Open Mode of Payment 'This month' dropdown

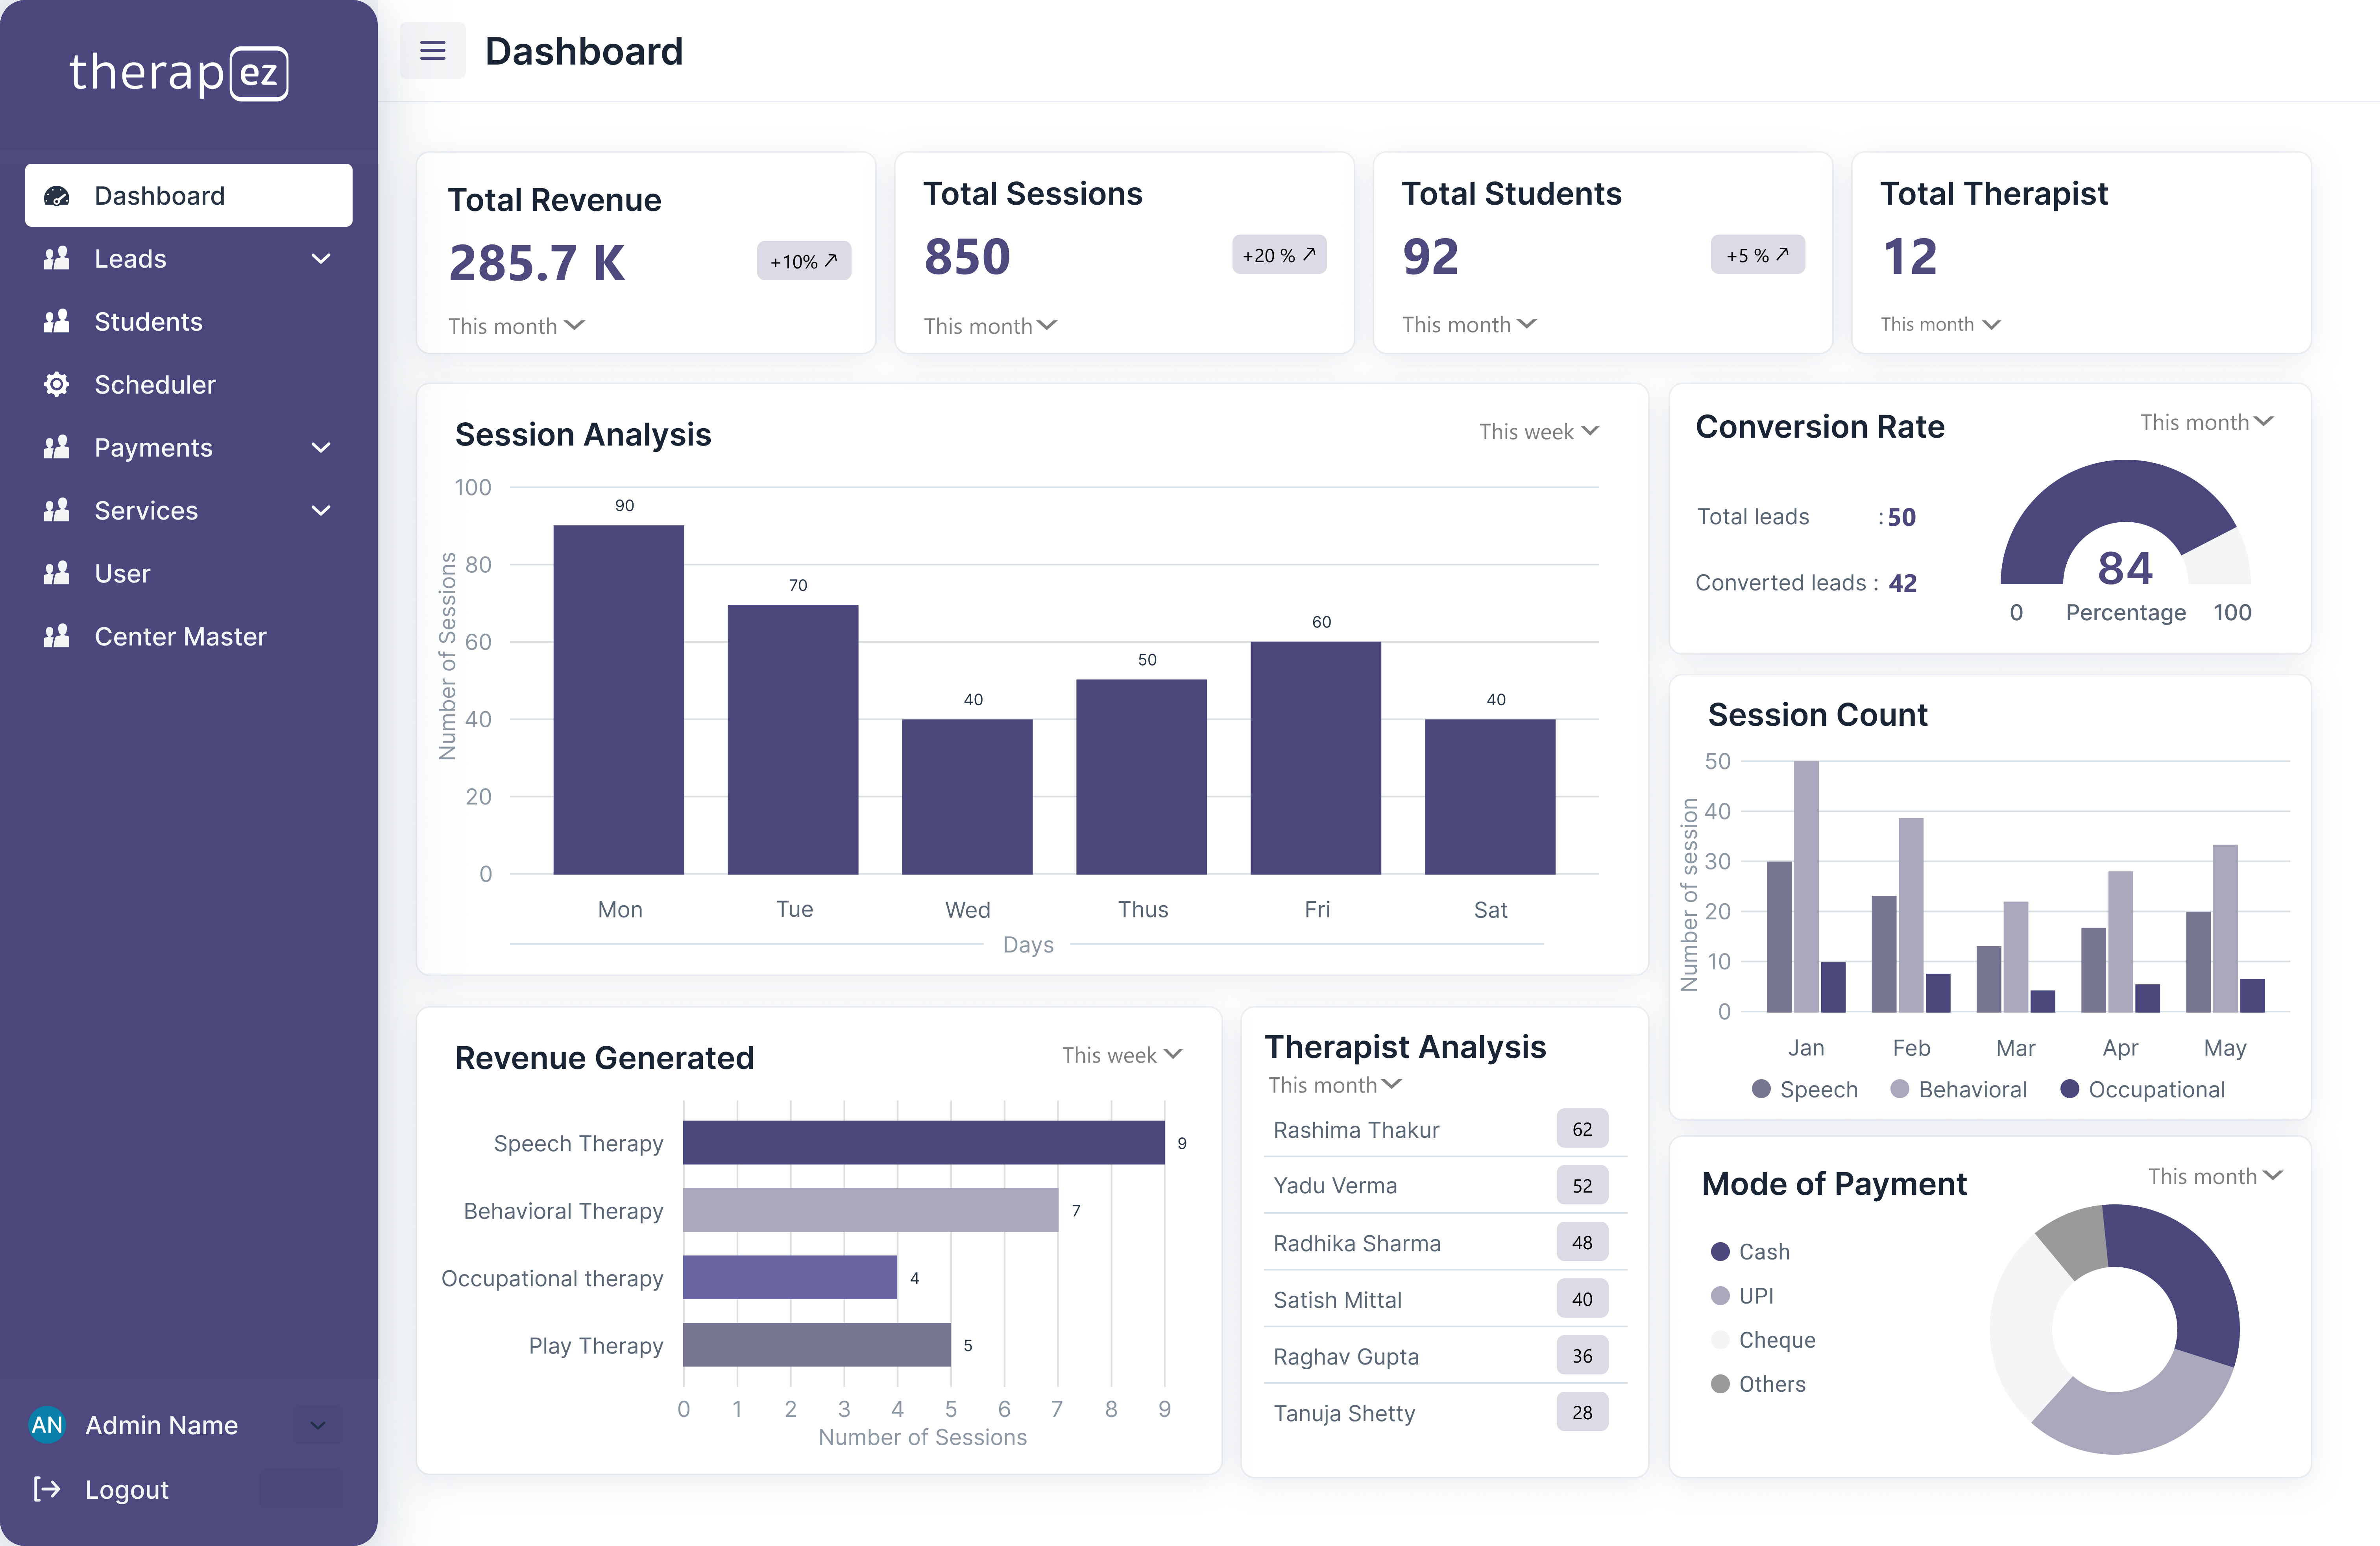pyautogui.click(x=2214, y=1176)
